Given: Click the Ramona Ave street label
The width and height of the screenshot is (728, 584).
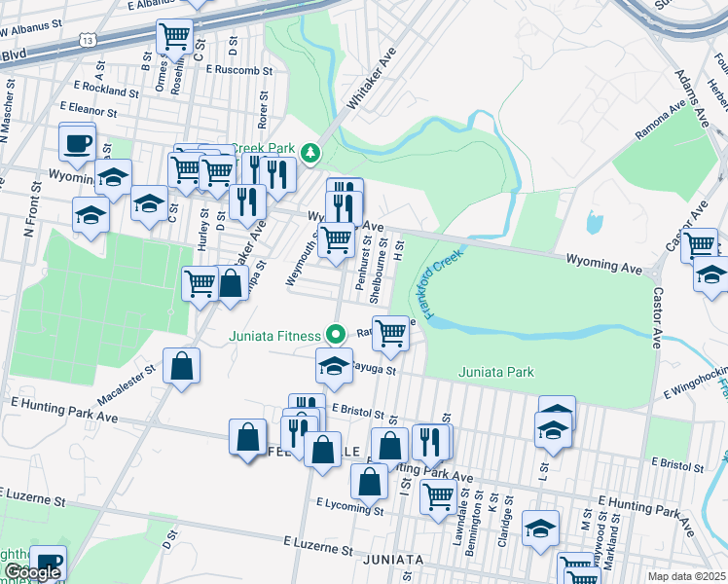Looking at the screenshot, I should (x=660, y=120).
